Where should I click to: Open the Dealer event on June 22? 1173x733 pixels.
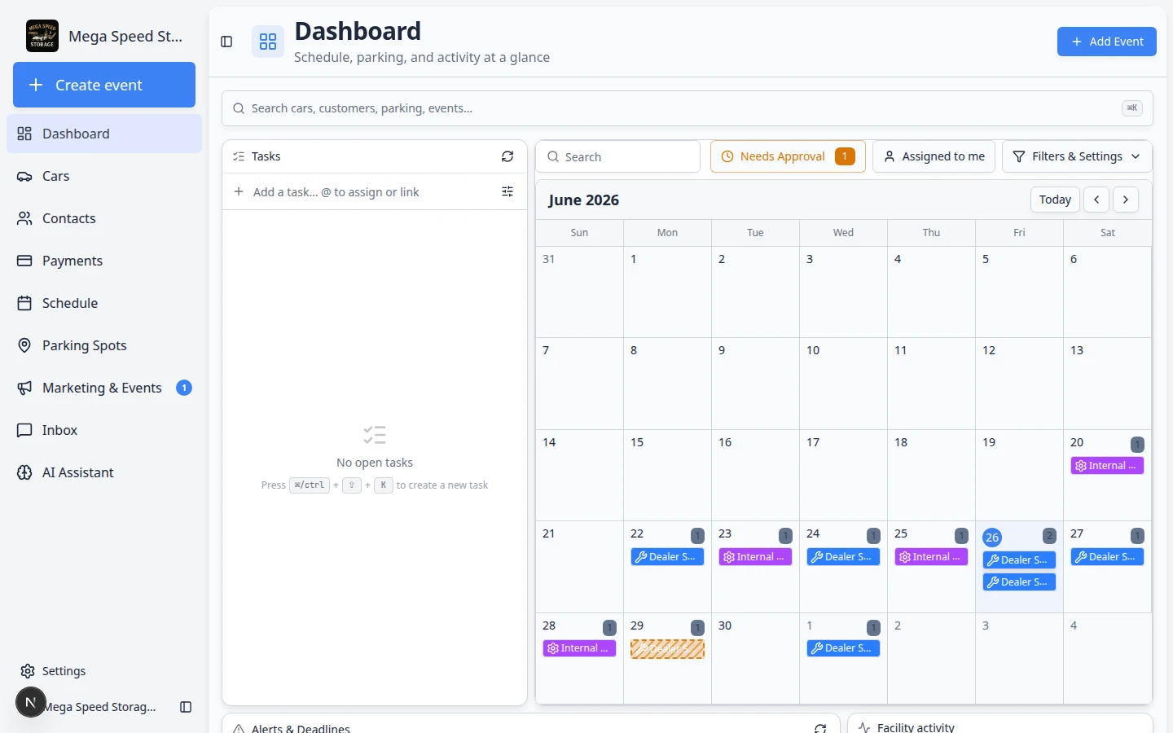click(x=667, y=557)
